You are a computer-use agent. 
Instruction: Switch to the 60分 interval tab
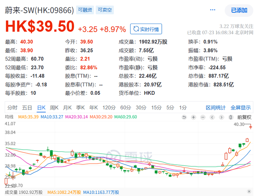pyautogui.click(x=126, y=108)
